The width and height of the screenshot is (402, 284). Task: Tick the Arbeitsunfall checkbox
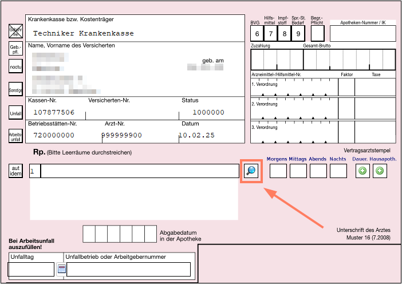(x=15, y=136)
